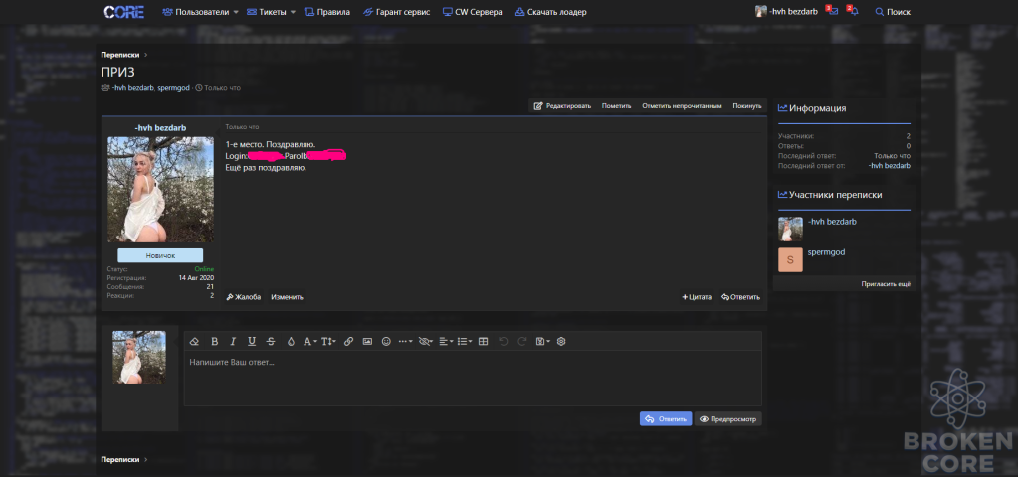1018x477 pixels.
Task: Click the top Переписки breadcrumb link
Action: [x=120, y=55]
